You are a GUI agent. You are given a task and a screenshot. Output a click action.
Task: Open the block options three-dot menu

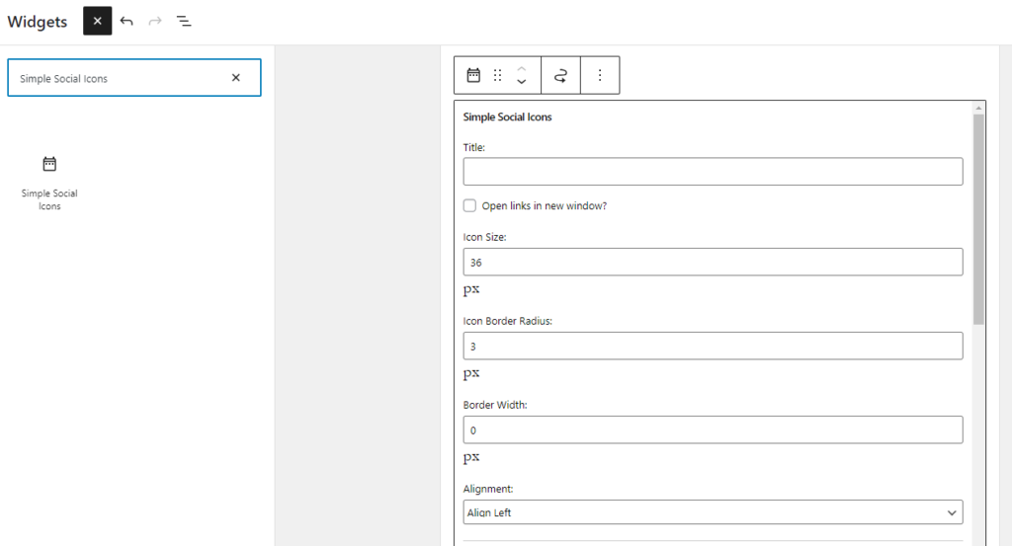tap(600, 75)
